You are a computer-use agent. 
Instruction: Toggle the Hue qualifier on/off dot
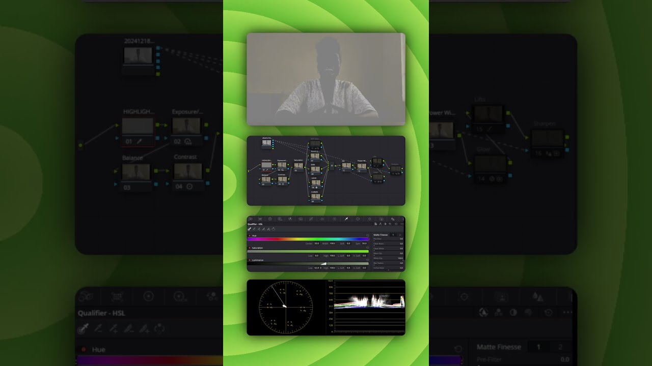249,235
